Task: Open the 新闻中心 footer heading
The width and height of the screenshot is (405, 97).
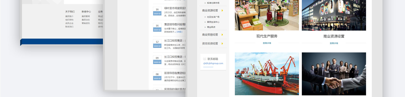Action: point(86,12)
